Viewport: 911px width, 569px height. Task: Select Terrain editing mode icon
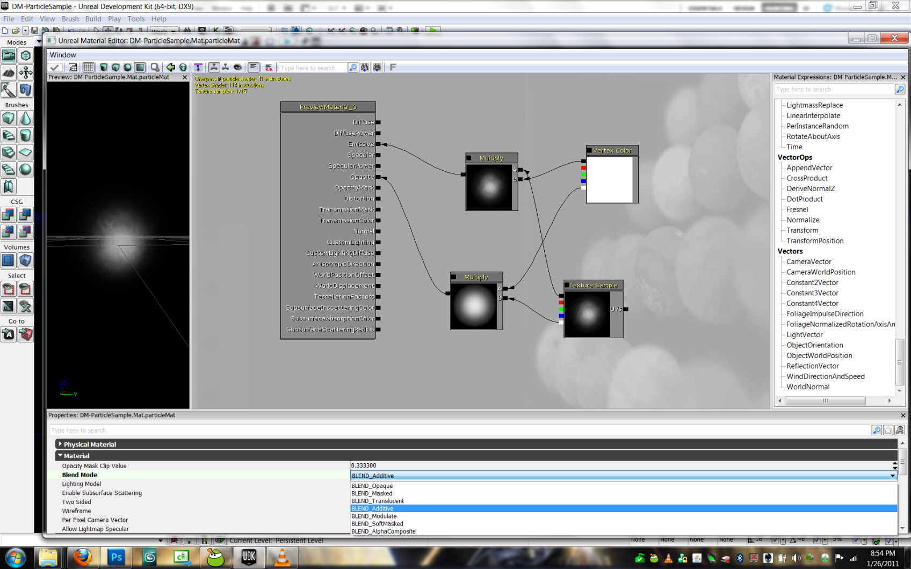pyautogui.click(x=9, y=72)
